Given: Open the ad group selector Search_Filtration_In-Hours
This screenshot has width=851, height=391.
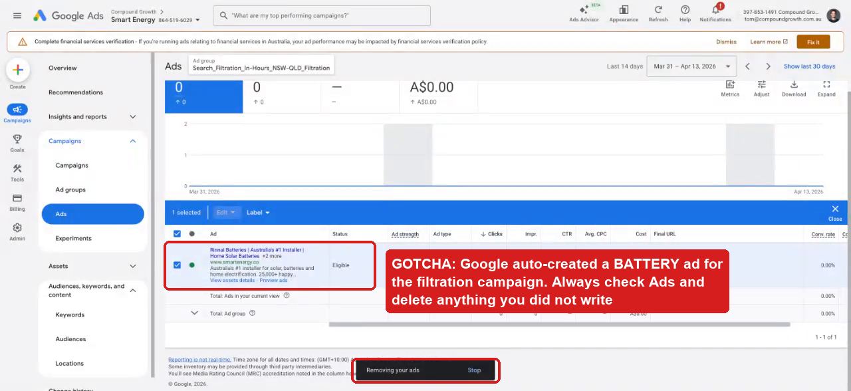Looking at the screenshot, I should (261, 65).
